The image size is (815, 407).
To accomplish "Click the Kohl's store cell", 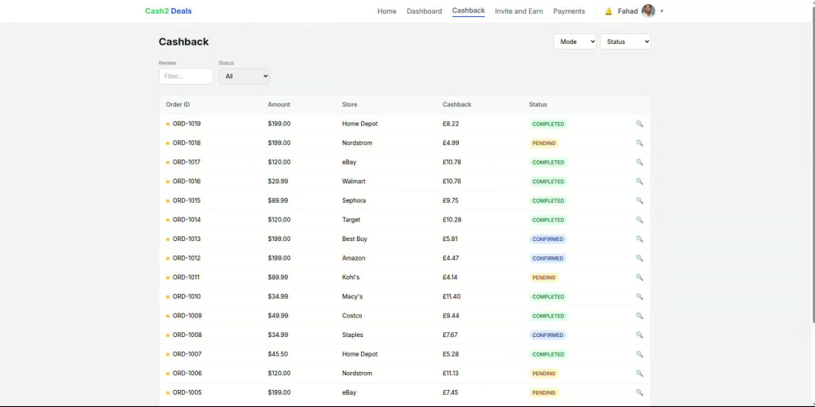I will coord(350,278).
